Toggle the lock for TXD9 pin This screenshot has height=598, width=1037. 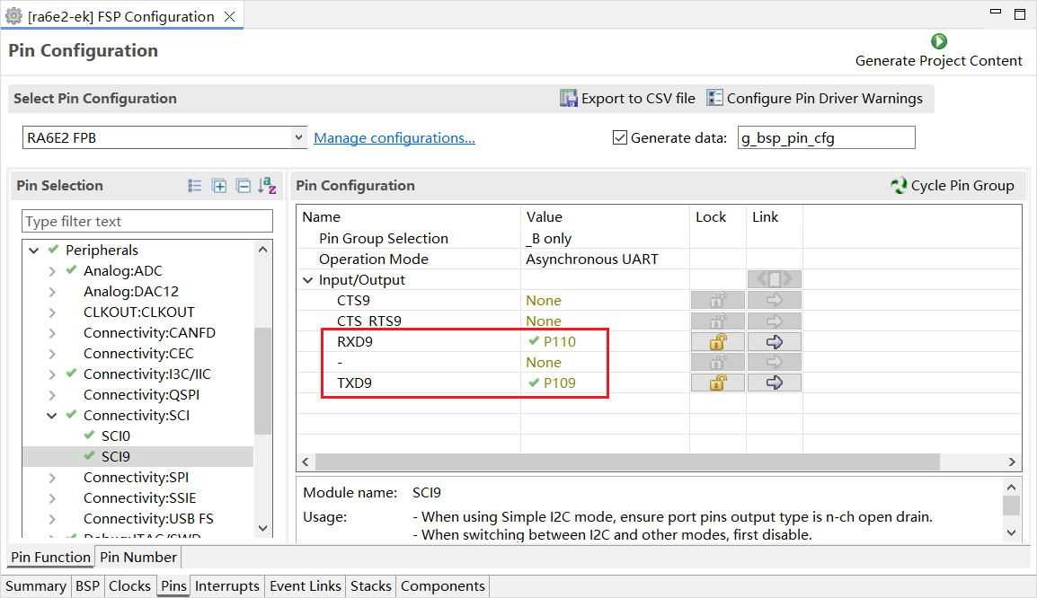[718, 383]
